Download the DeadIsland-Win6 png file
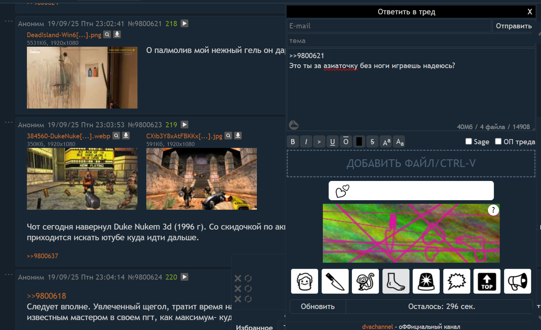541x330 pixels. coord(117,35)
